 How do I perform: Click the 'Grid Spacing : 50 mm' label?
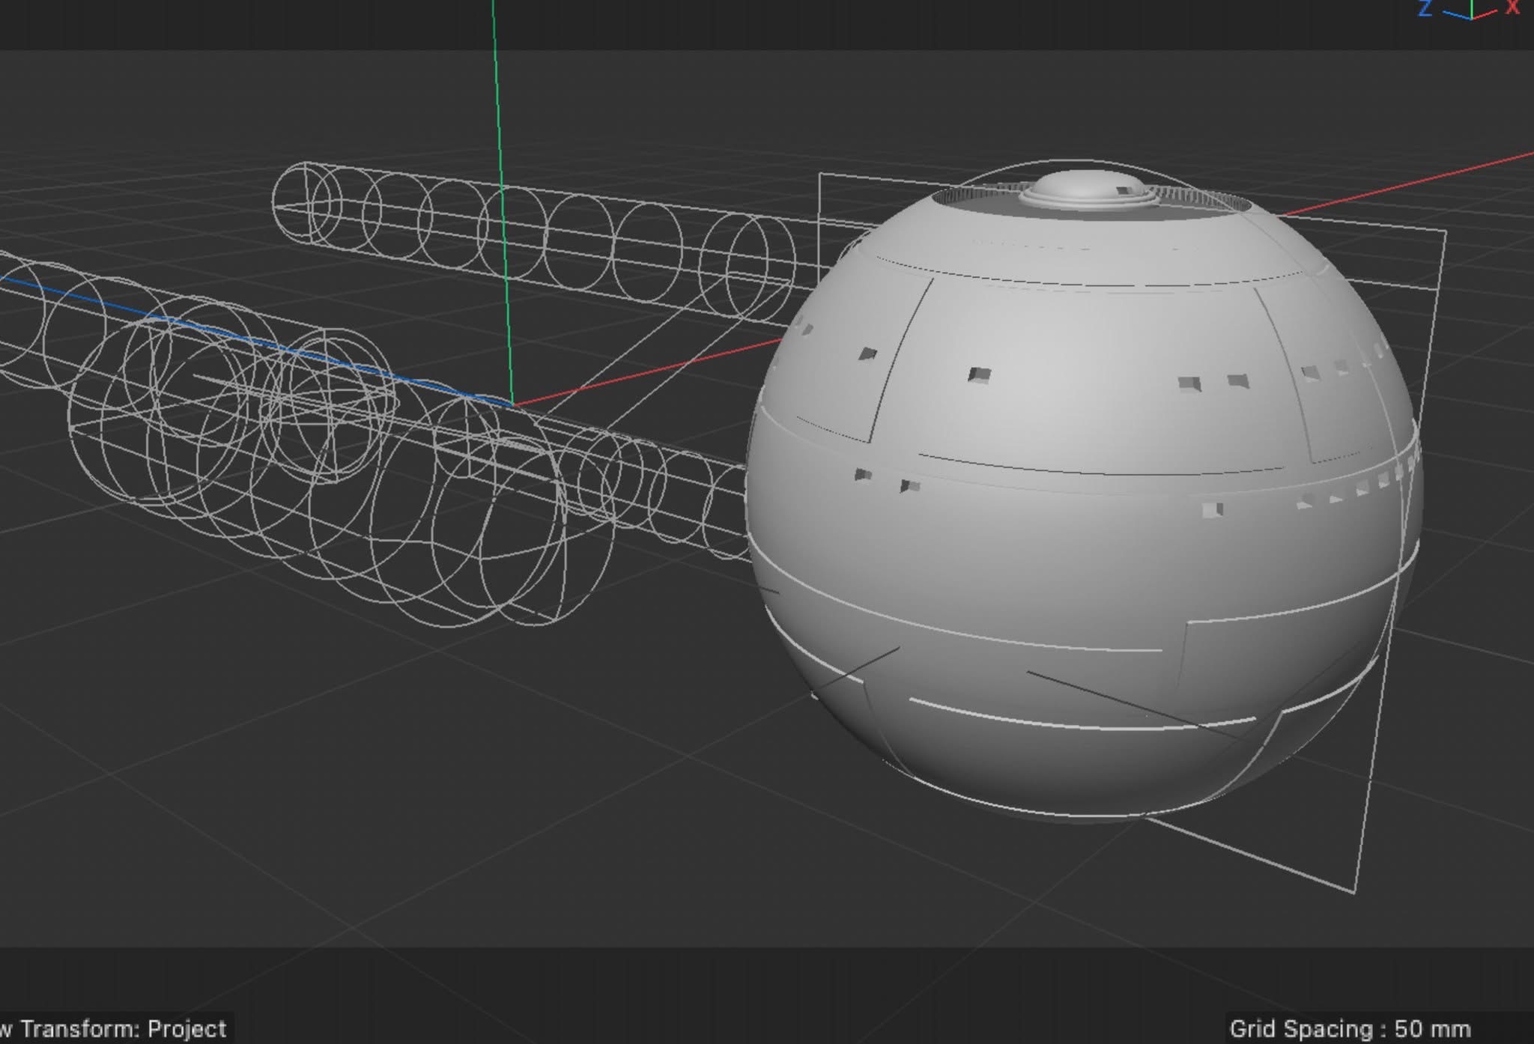coord(1350,1029)
